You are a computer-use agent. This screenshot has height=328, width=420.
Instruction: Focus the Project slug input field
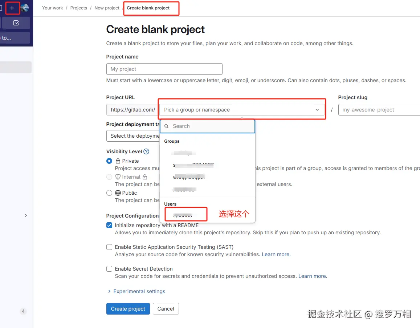379,110
